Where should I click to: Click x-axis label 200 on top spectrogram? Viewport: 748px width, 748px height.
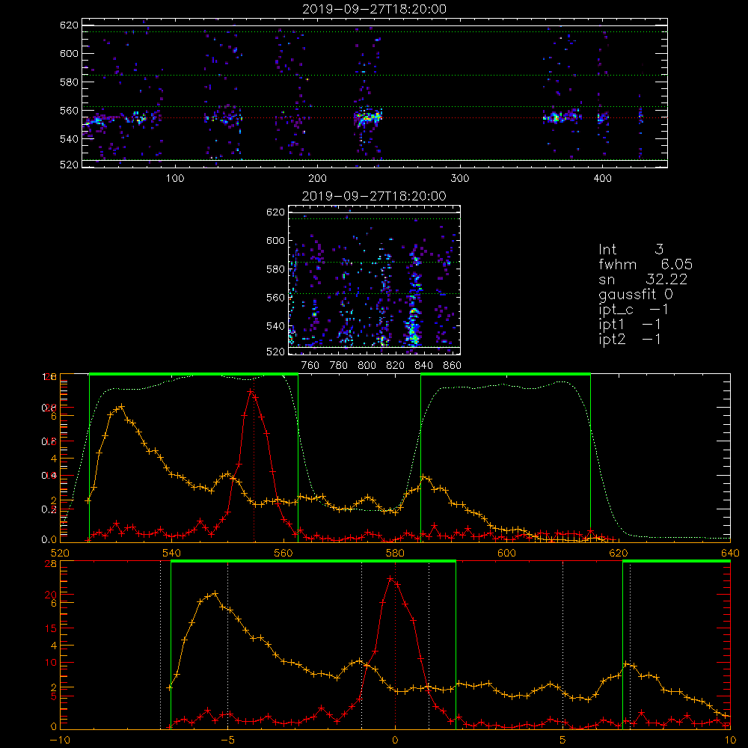[317, 179]
